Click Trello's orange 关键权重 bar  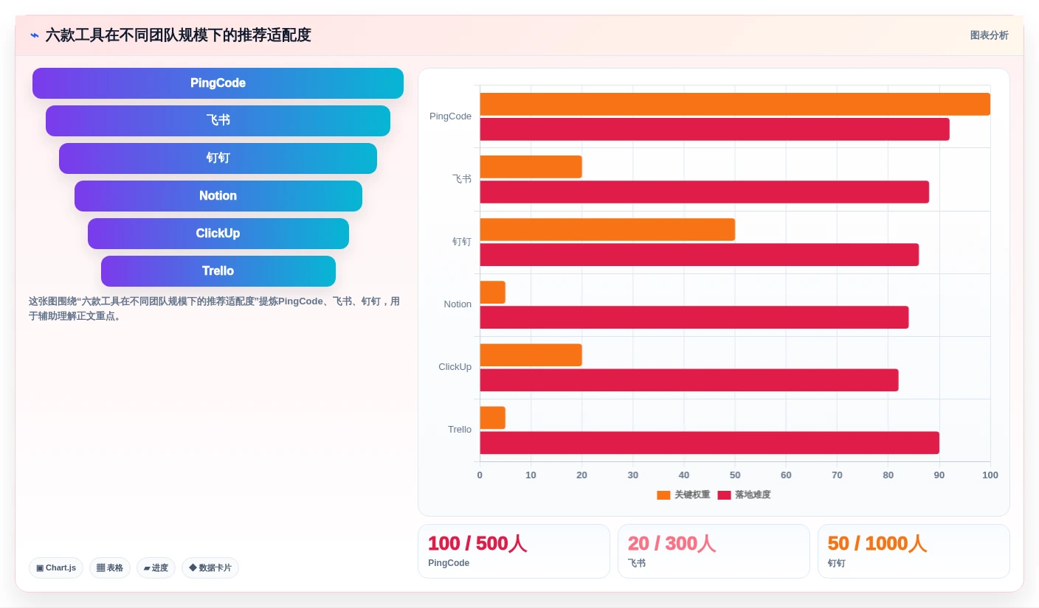pos(492,417)
